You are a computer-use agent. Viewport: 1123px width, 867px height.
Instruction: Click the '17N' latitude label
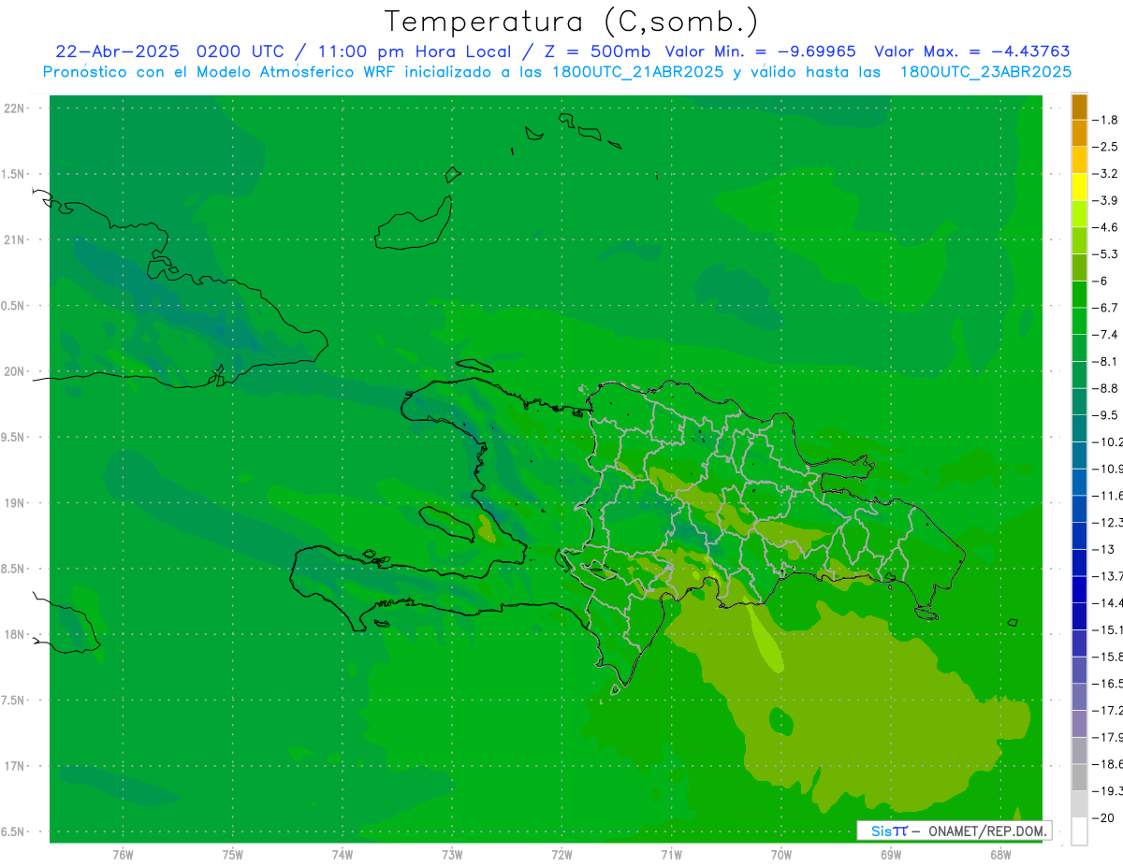tap(16, 767)
